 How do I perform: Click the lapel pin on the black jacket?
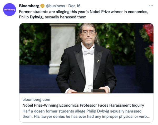point(98,61)
